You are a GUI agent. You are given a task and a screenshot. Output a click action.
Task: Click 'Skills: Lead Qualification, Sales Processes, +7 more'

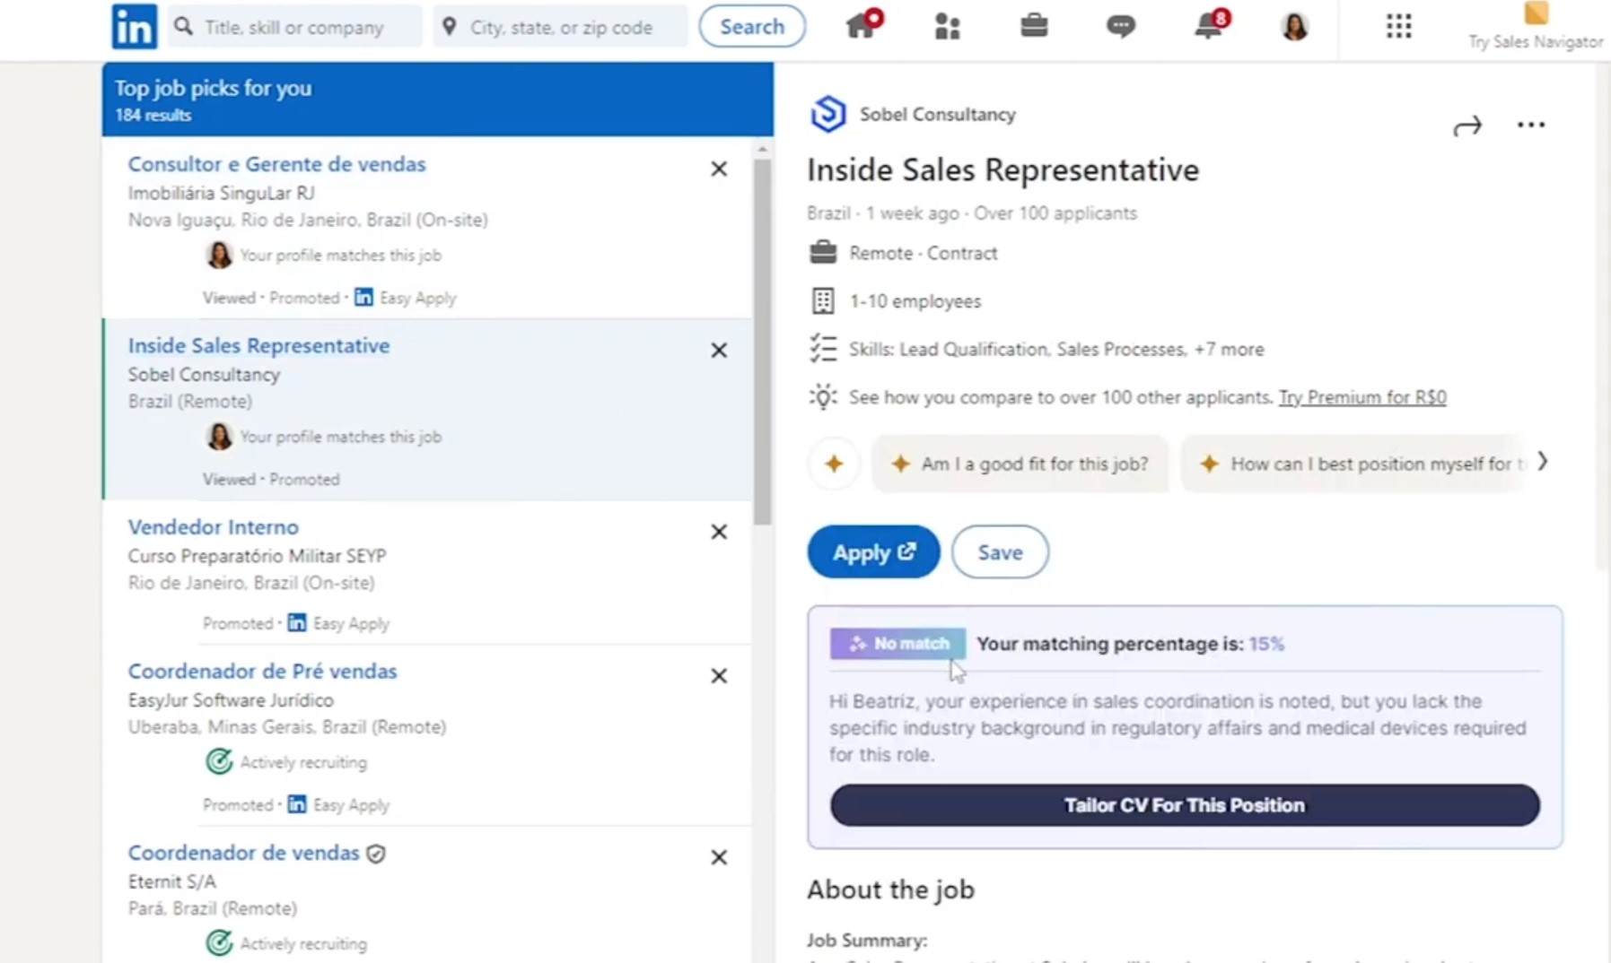[1056, 349]
